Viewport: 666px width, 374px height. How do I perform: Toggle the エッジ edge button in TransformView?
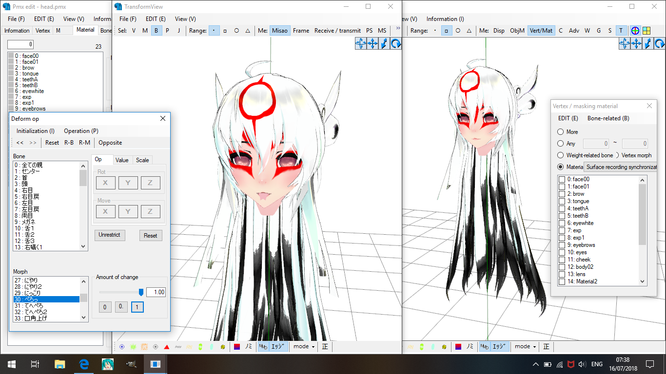click(278, 347)
